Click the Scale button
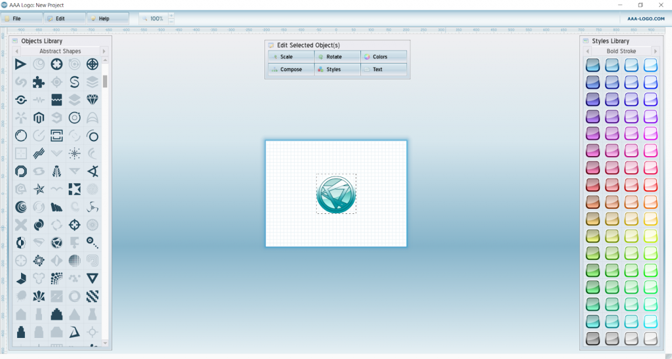The height and width of the screenshot is (359, 672). (x=291, y=57)
